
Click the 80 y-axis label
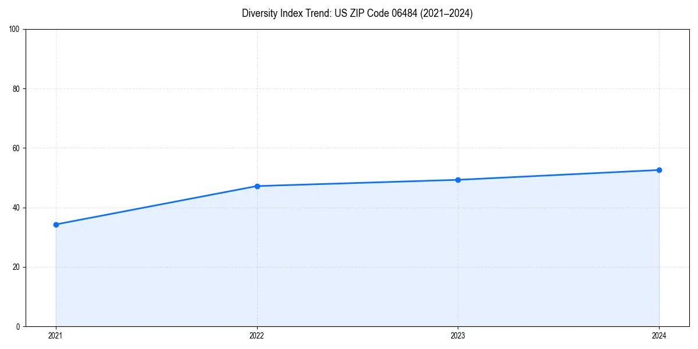pyautogui.click(x=17, y=87)
